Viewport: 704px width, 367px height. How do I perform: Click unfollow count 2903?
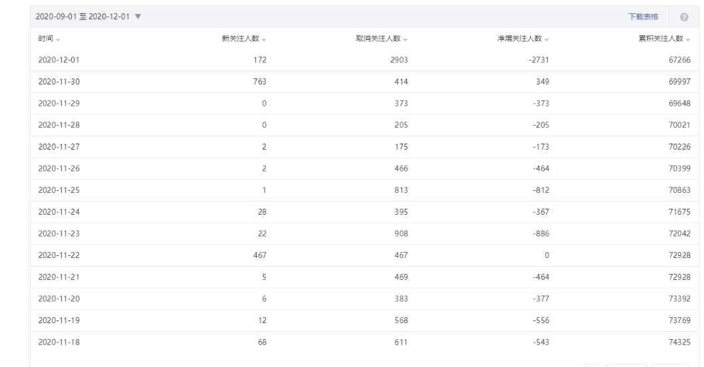[x=399, y=60]
